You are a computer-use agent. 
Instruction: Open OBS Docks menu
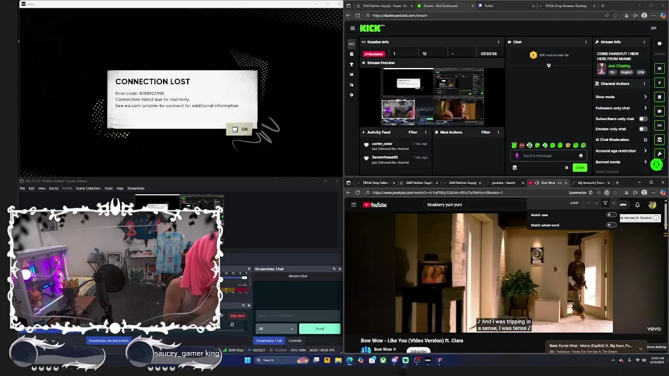point(53,188)
